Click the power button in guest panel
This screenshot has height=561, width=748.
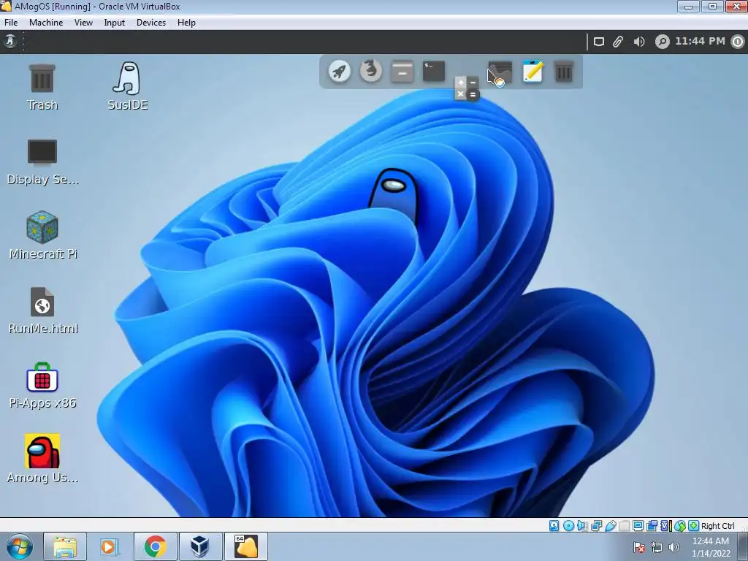(x=738, y=42)
